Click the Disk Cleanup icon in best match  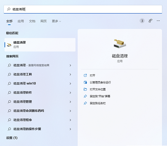point(9,45)
